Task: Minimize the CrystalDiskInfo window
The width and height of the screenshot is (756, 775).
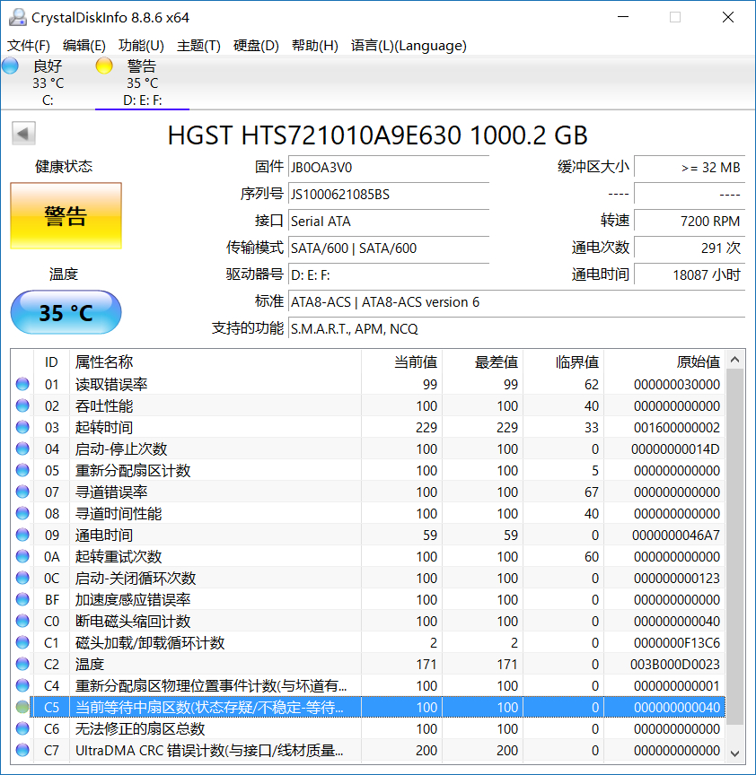Action: pyautogui.click(x=623, y=17)
